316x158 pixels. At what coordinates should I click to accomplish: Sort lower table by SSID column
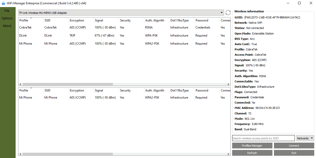[x=56, y=90]
